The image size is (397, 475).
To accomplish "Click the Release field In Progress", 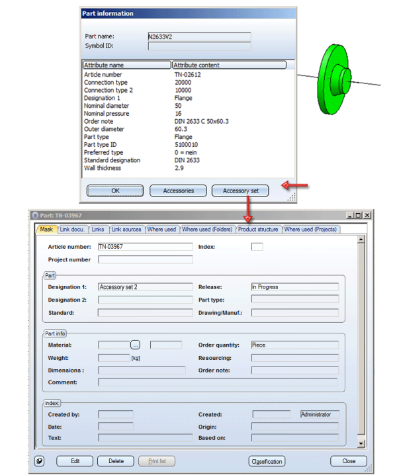I will (x=295, y=287).
